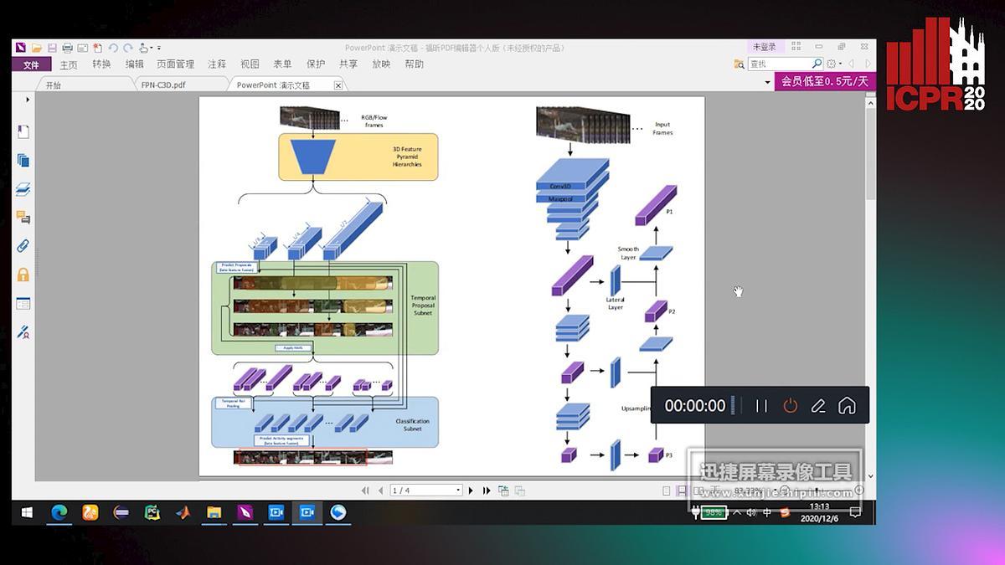
Task: Open the 共享 ribbon tab
Action: coord(348,64)
